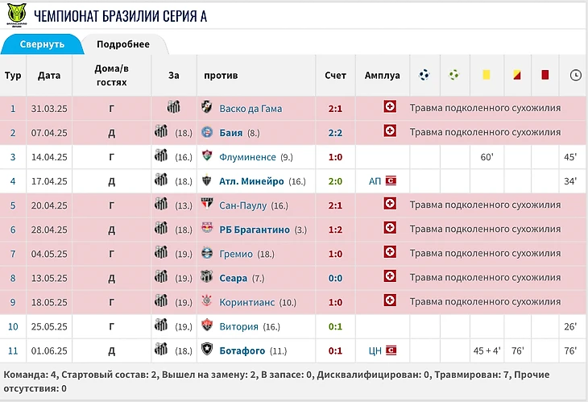Open the Атл. Минейро team link
The image size is (588, 402).
point(251,181)
